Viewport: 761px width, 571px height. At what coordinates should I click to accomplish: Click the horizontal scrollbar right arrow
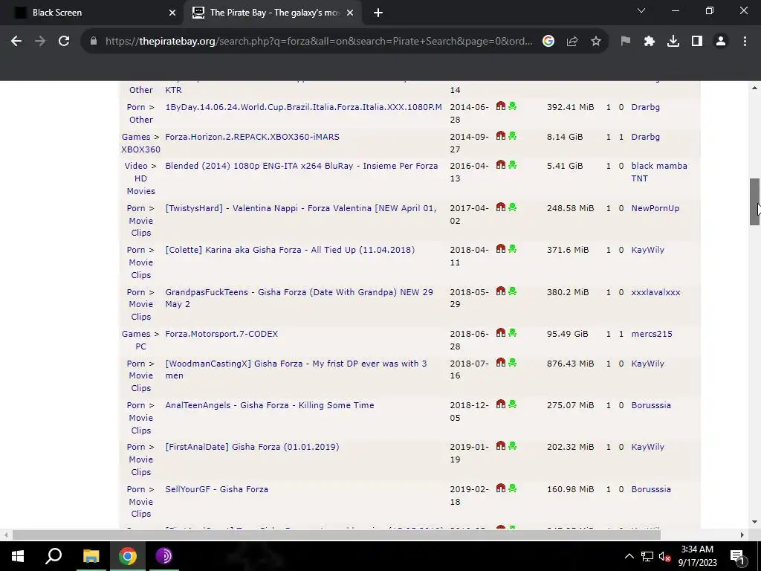tap(742, 535)
